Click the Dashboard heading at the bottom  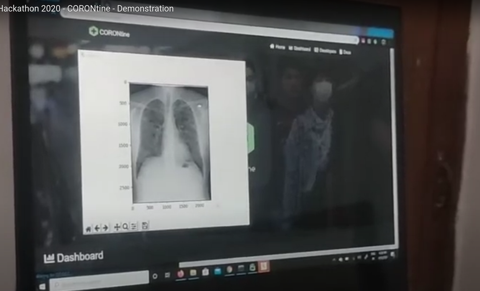pyautogui.click(x=80, y=256)
